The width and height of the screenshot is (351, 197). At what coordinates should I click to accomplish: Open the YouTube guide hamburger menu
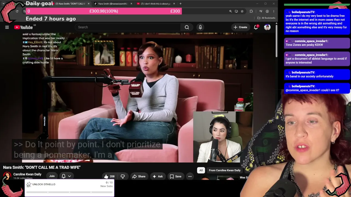(7, 27)
